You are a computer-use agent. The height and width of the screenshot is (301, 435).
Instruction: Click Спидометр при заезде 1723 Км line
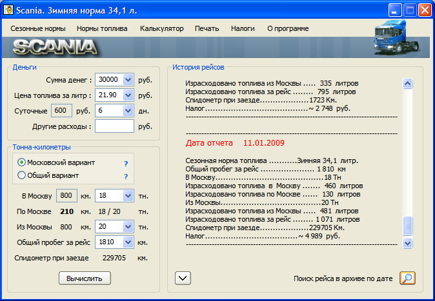point(261,101)
